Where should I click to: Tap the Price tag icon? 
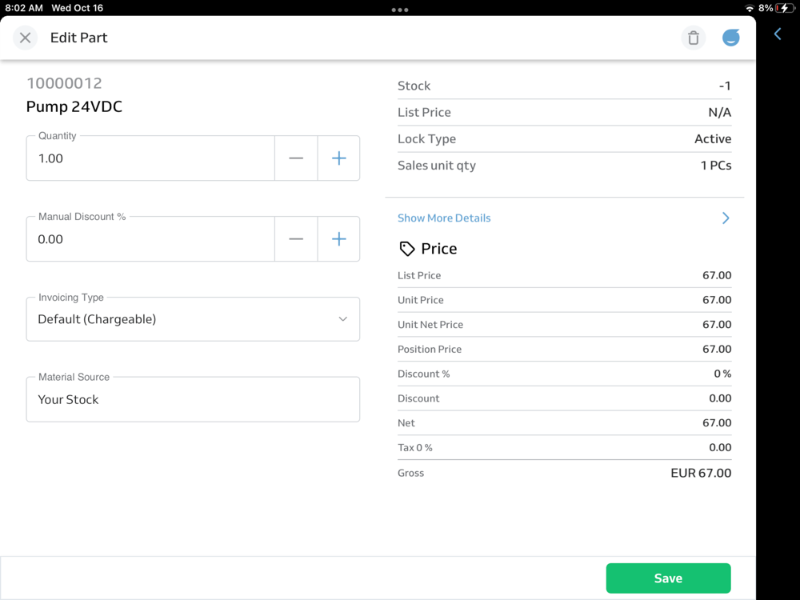406,249
